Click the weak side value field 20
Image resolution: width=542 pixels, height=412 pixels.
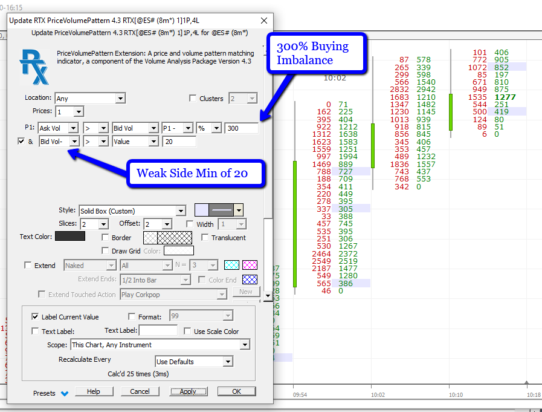(179, 141)
